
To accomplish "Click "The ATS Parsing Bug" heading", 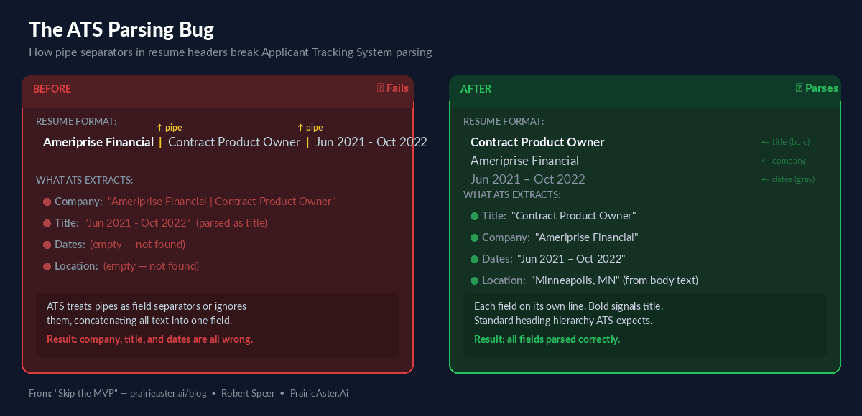I will click(x=121, y=30).
